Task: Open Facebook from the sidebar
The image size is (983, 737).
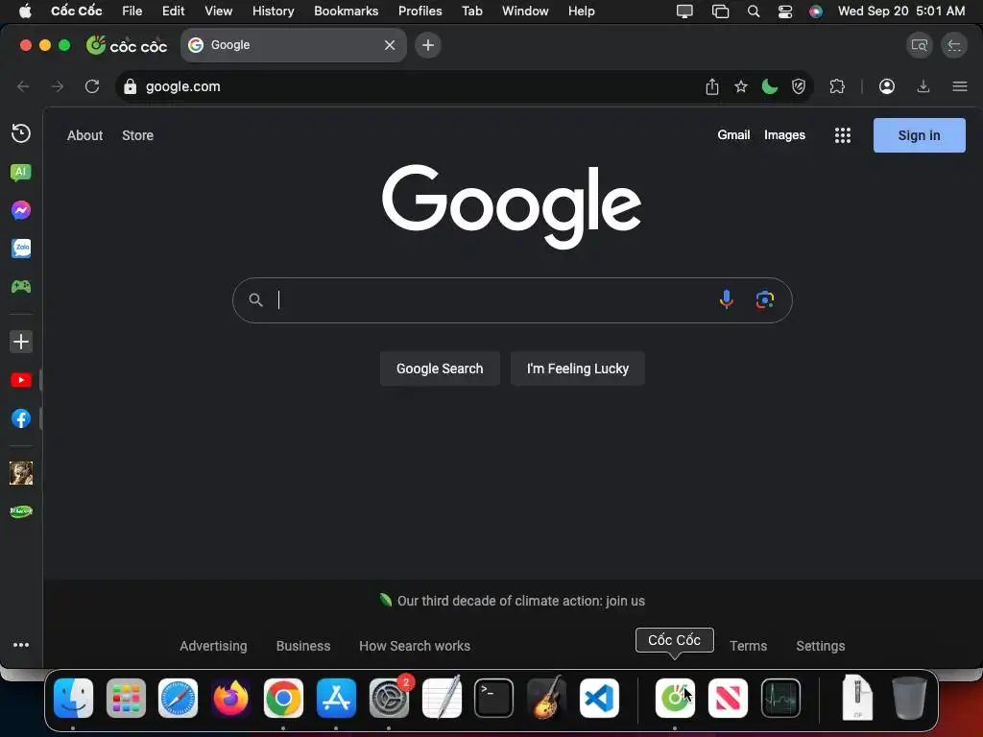Action: click(x=21, y=418)
